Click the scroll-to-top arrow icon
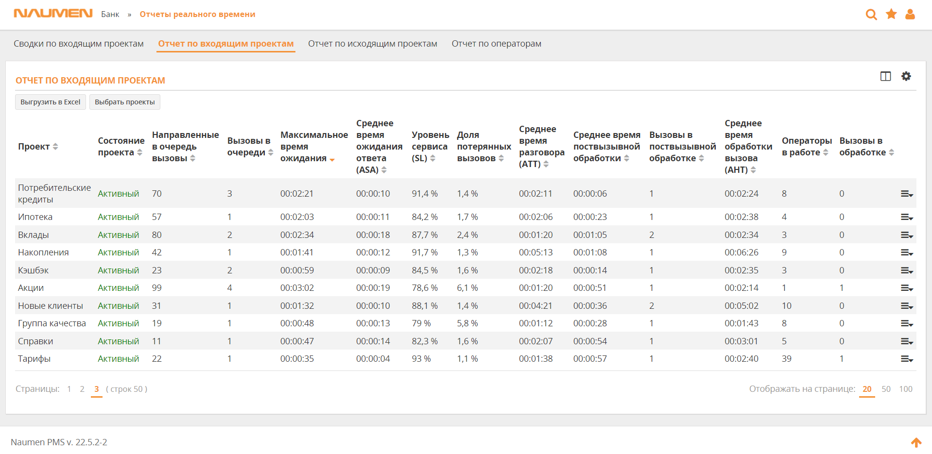This screenshot has height=454, width=932. [916, 442]
